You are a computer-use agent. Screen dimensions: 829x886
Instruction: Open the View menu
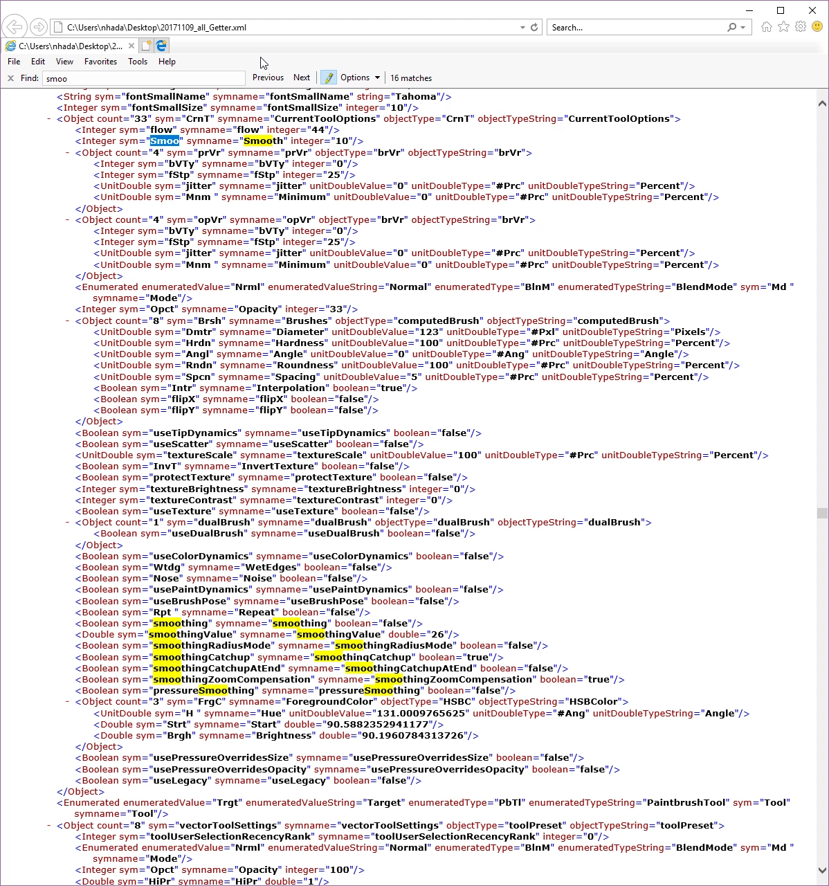click(64, 62)
